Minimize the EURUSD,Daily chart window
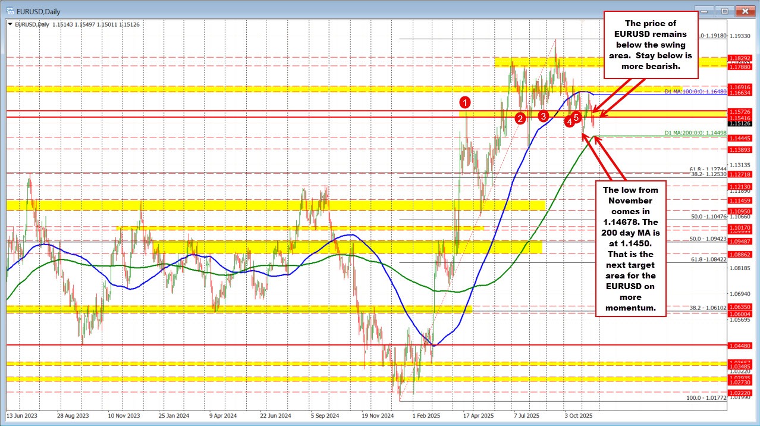Image resolution: width=760 pixels, height=426 pixels. pyautogui.click(x=704, y=11)
